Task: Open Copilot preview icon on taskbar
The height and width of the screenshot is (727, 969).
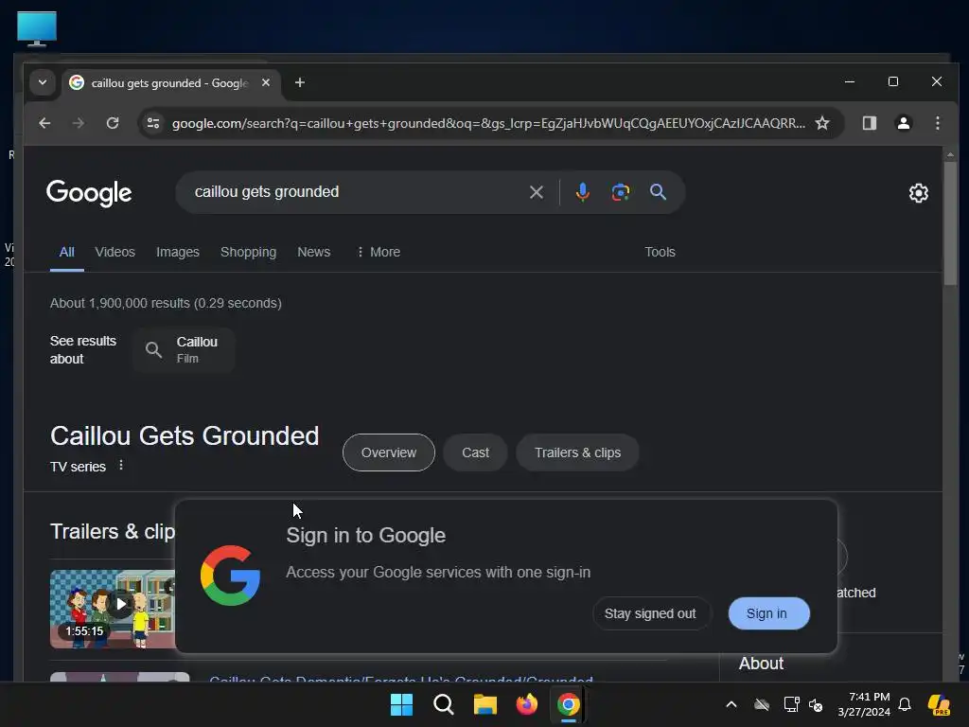Action: coord(940,704)
